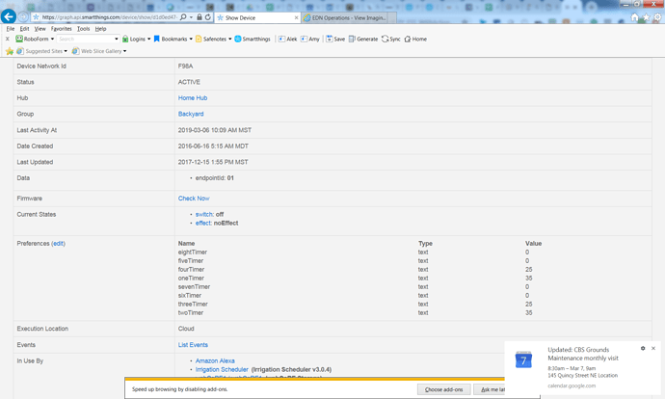Open the RoboForm search box dropdown arrow
The width and height of the screenshot is (665, 399).
[117, 39]
